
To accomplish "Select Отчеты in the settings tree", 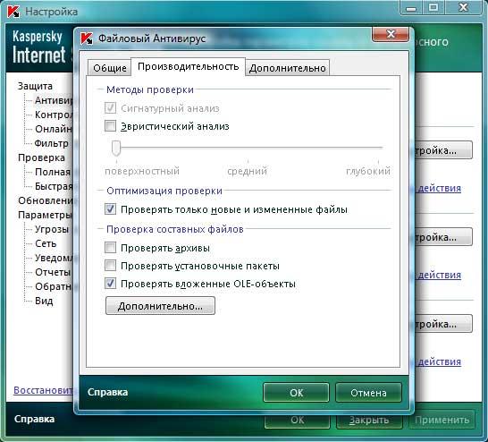I will coord(53,272).
